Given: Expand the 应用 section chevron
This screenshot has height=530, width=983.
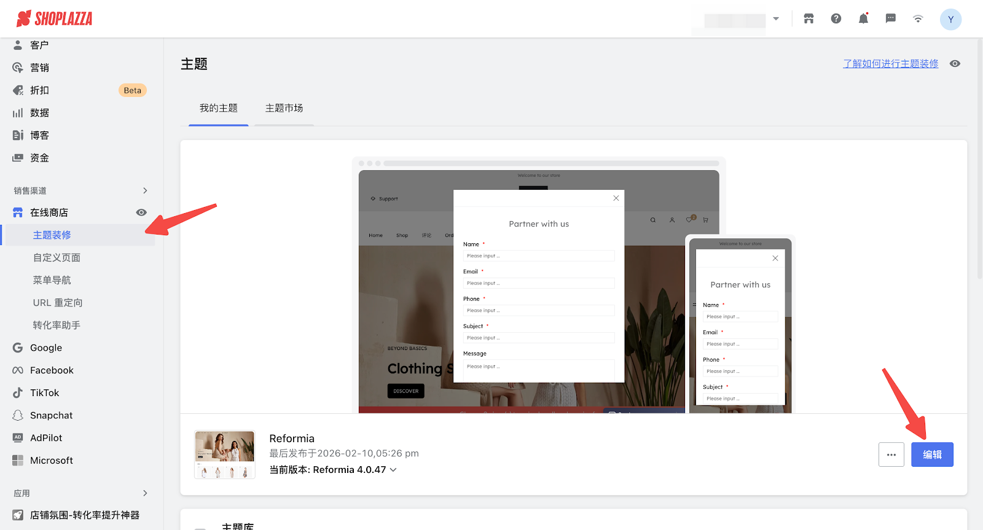Looking at the screenshot, I should coord(145,493).
